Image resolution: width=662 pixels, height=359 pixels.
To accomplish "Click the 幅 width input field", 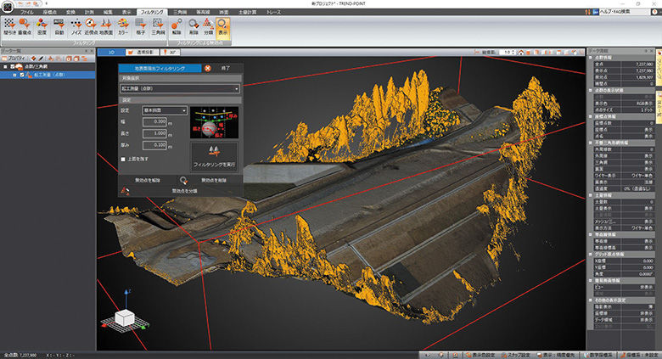I will [154, 121].
